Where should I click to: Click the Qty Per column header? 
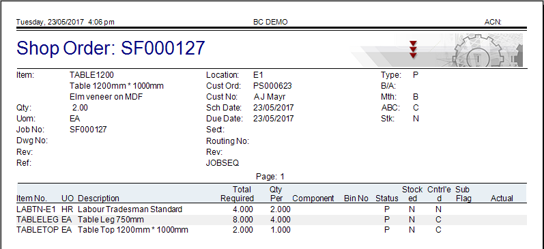click(x=276, y=194)
